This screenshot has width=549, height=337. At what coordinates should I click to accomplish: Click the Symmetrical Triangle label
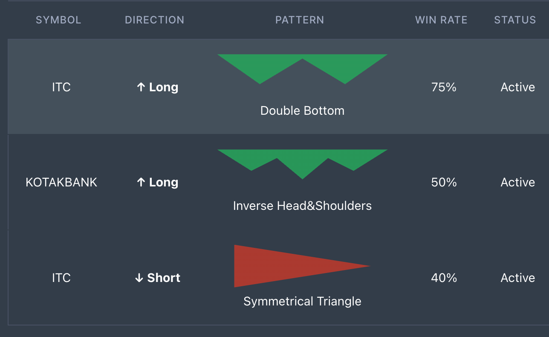tap(302, 302)
